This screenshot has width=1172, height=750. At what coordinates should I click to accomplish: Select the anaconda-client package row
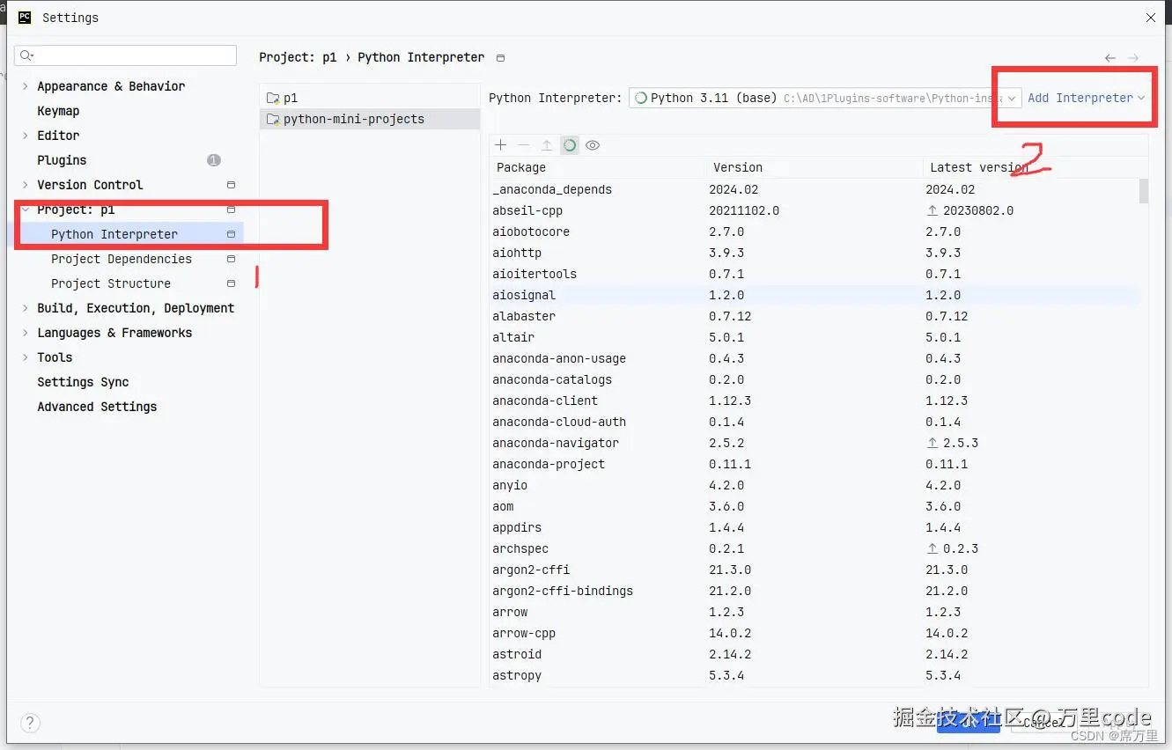(815, 401)
